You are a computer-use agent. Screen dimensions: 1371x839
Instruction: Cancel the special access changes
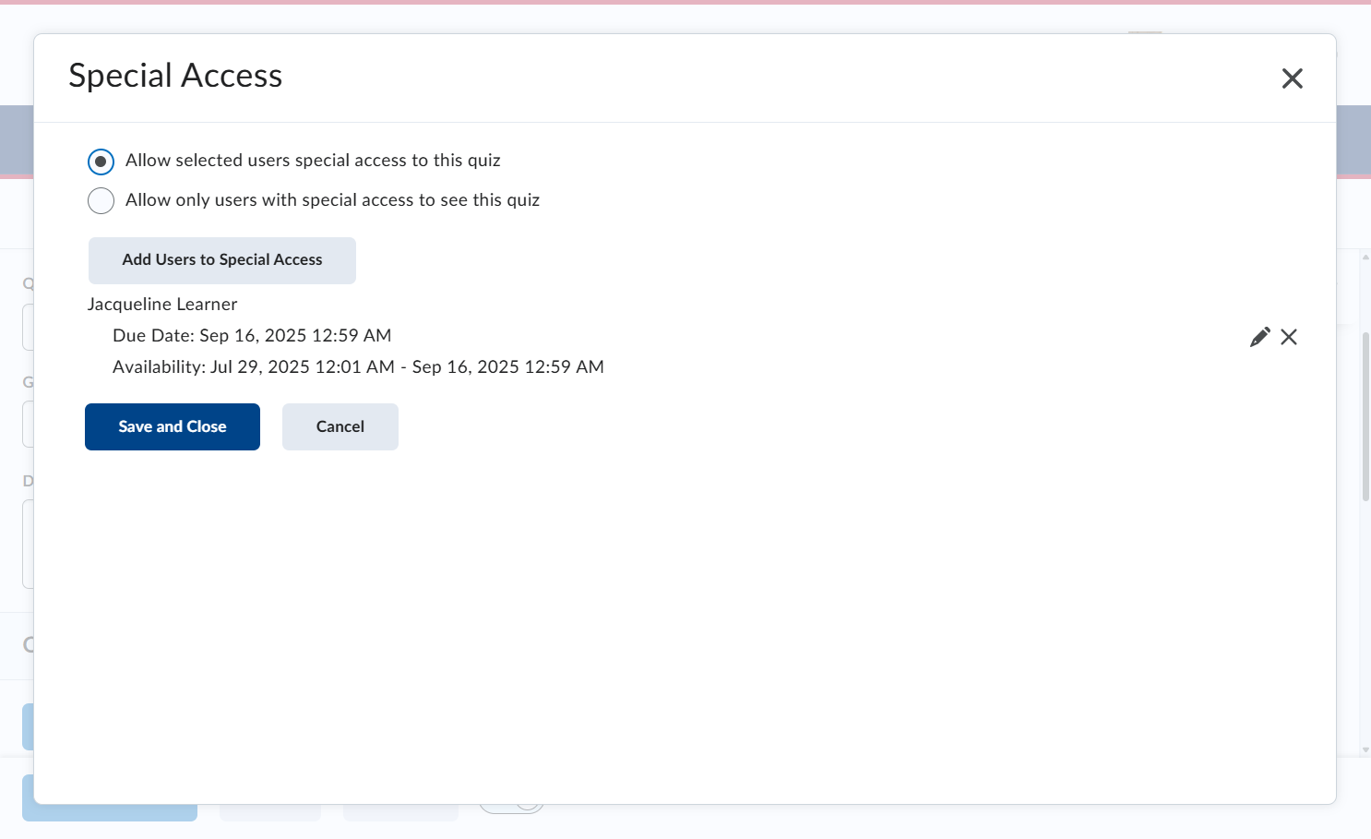click(x=340, y=426)
